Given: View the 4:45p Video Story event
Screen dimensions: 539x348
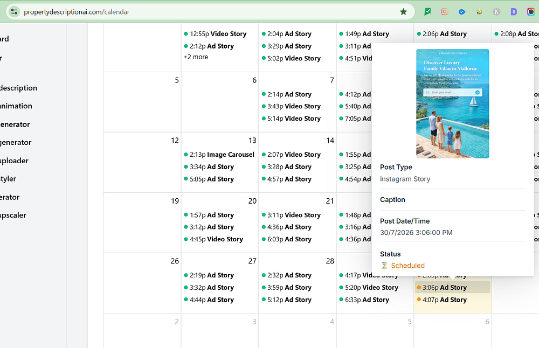Looking at the screenshot, I should coord(213,239).
